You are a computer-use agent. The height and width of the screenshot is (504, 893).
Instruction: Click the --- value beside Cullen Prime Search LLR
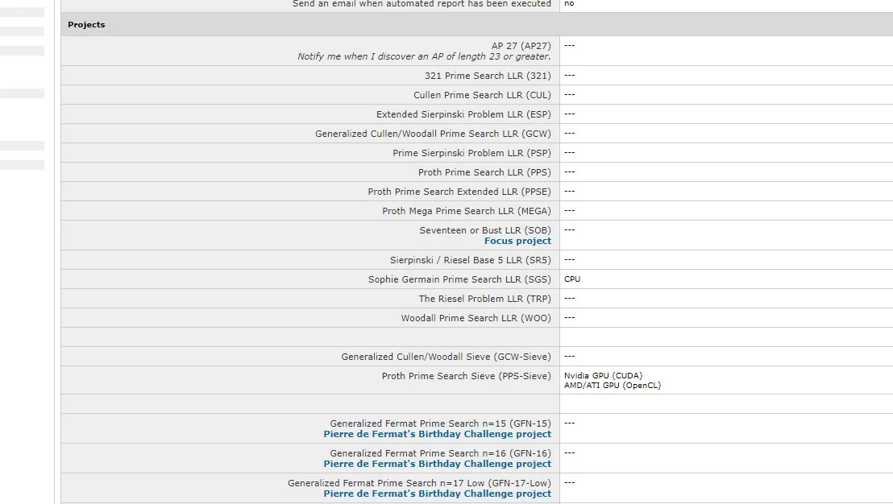(570, 94)
